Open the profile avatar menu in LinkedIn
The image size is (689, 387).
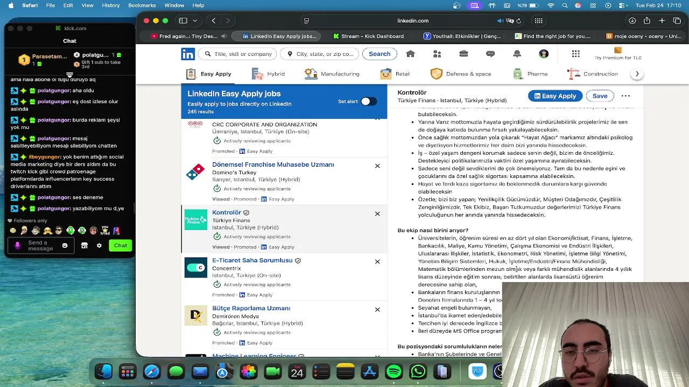coord(544,54)
